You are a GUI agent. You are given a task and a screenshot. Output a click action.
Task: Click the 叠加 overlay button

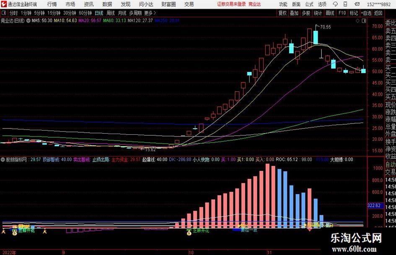pos(294,13)
